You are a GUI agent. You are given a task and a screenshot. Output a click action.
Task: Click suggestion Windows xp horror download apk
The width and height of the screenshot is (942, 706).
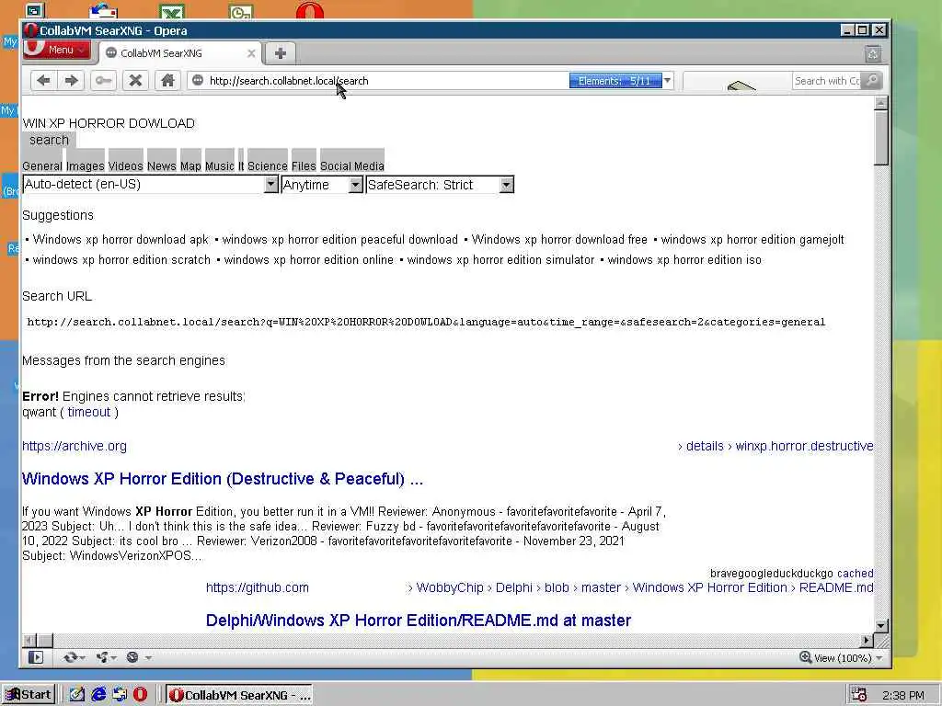121,240
